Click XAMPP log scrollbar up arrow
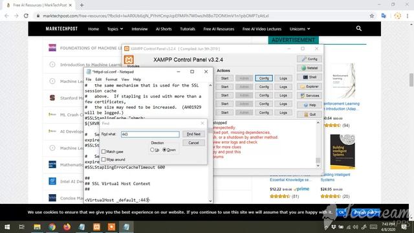Image resolution: width=414 pixels, height=233 pixels. click(318, 122)
